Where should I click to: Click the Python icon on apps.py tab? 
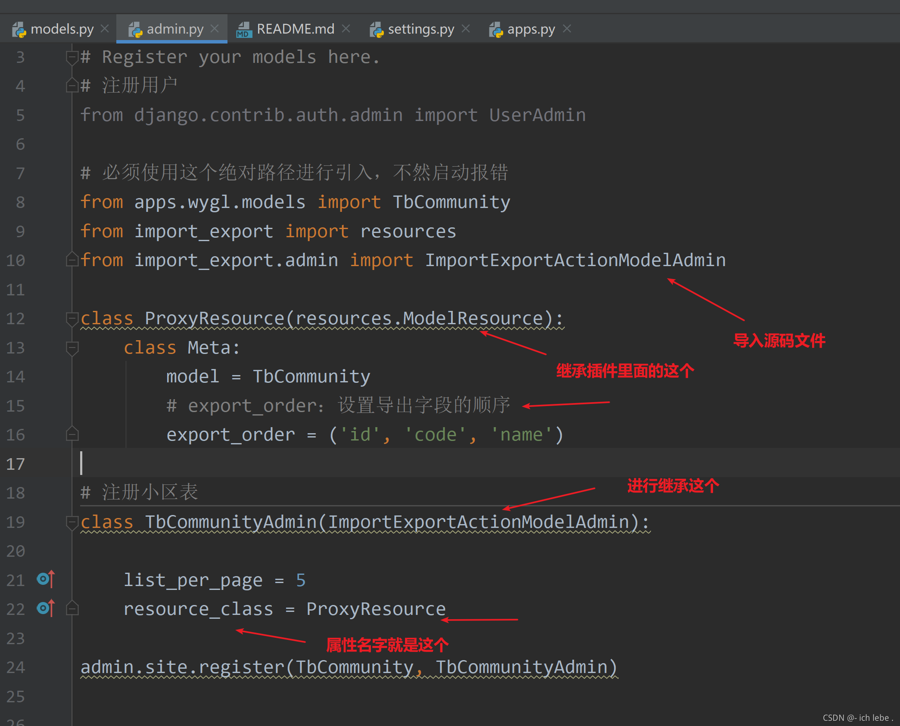pyautogui.click(x=496, y=29)
